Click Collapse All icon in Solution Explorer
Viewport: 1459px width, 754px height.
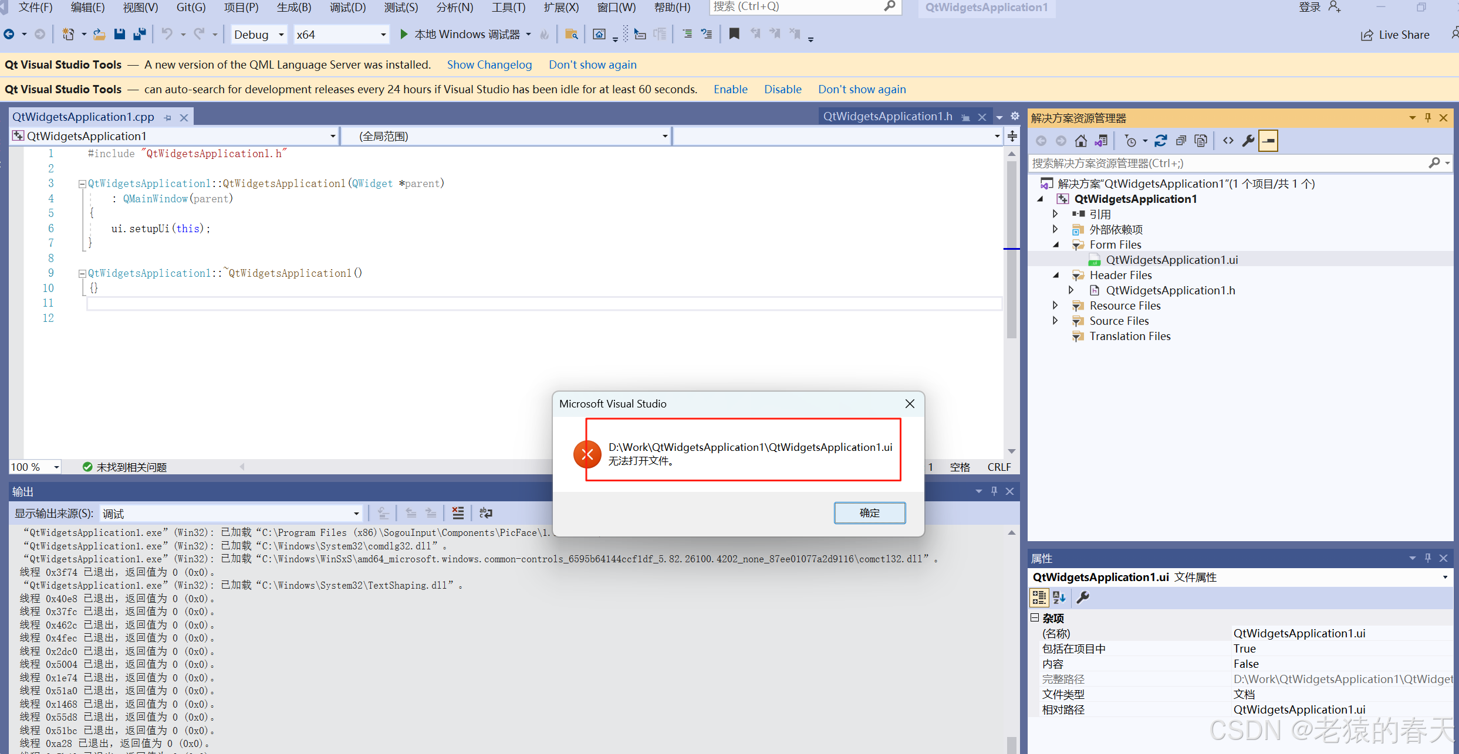tap(1181, 141)
